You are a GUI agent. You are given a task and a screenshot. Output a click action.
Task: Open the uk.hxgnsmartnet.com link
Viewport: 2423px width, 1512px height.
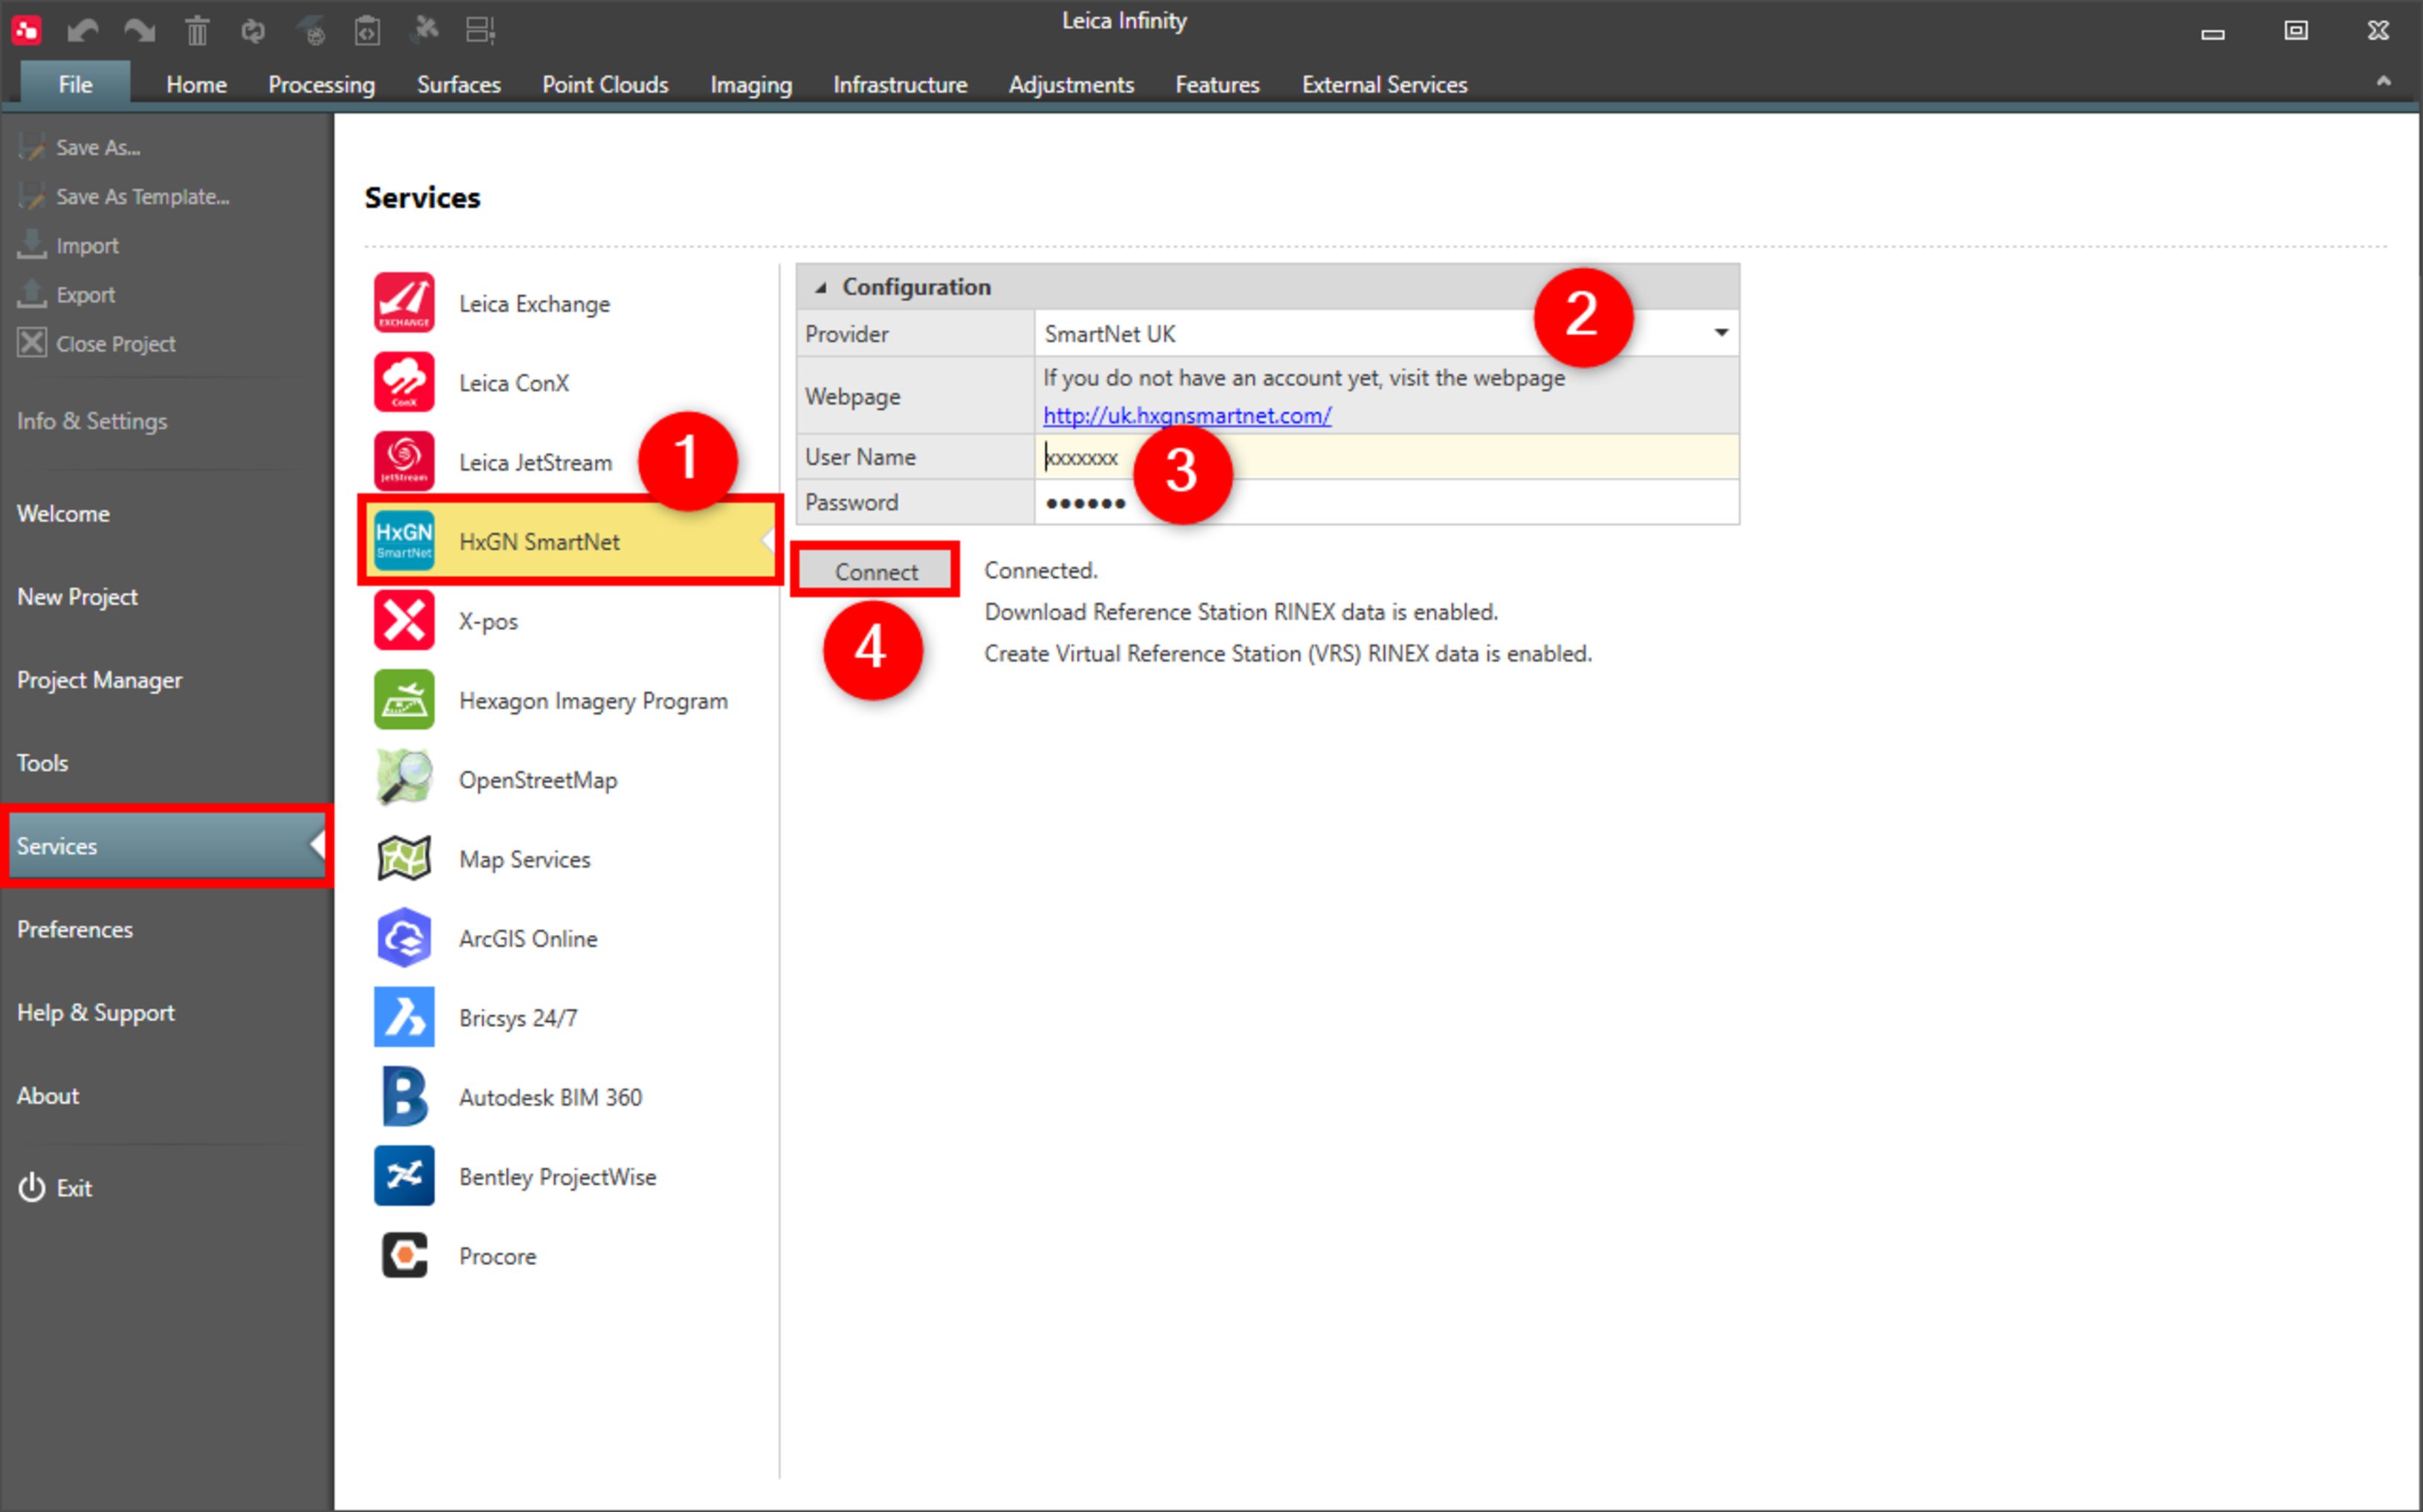click(1187, 416)
